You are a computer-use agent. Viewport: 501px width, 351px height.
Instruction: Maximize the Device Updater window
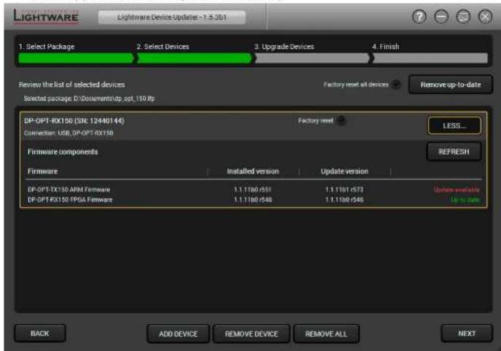tap(463, 17)
